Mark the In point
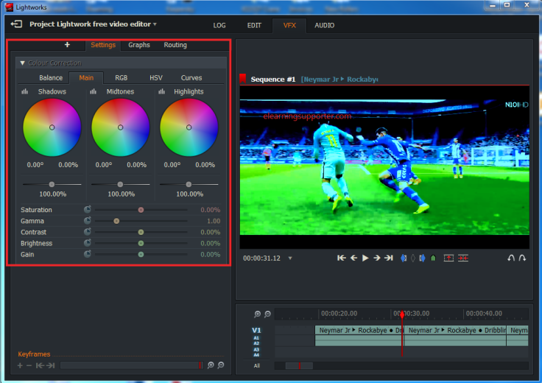Screen dimensions: 542x383 coord(404,258)
